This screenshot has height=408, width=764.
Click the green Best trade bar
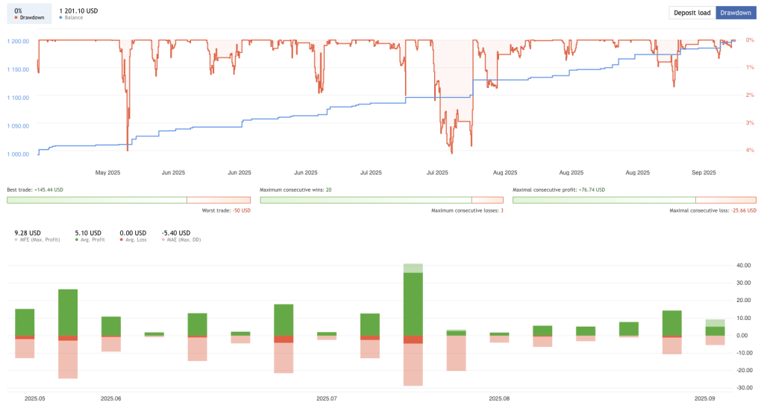coord(96,199)
